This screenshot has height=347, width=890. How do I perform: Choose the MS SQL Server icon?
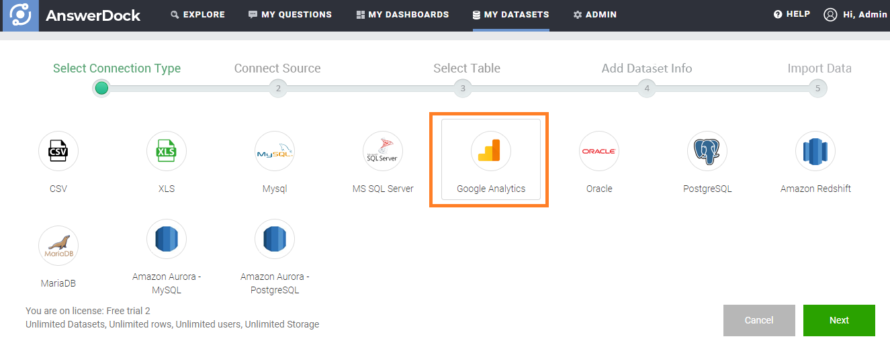pyautogui.click(x=383, y=151)
